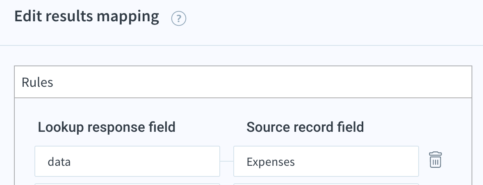The height and width of the screenshot is (185, 483).
Task: Place cursor after the word 'data'
Action: click(71, 162)
